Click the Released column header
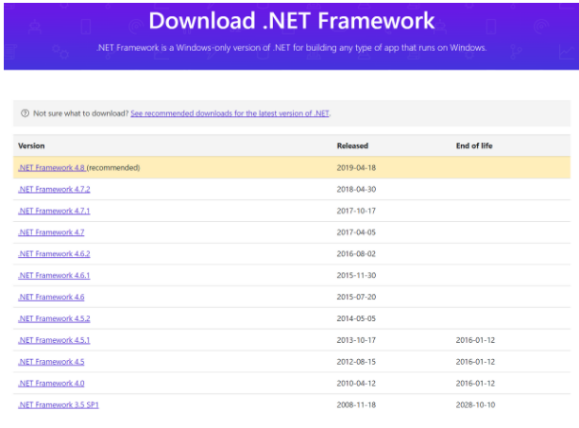The image size is (579, 428). [352, 146]
